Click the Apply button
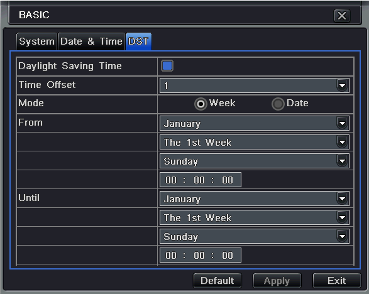This screenshot has width=369, height=294. pos(277,280)
